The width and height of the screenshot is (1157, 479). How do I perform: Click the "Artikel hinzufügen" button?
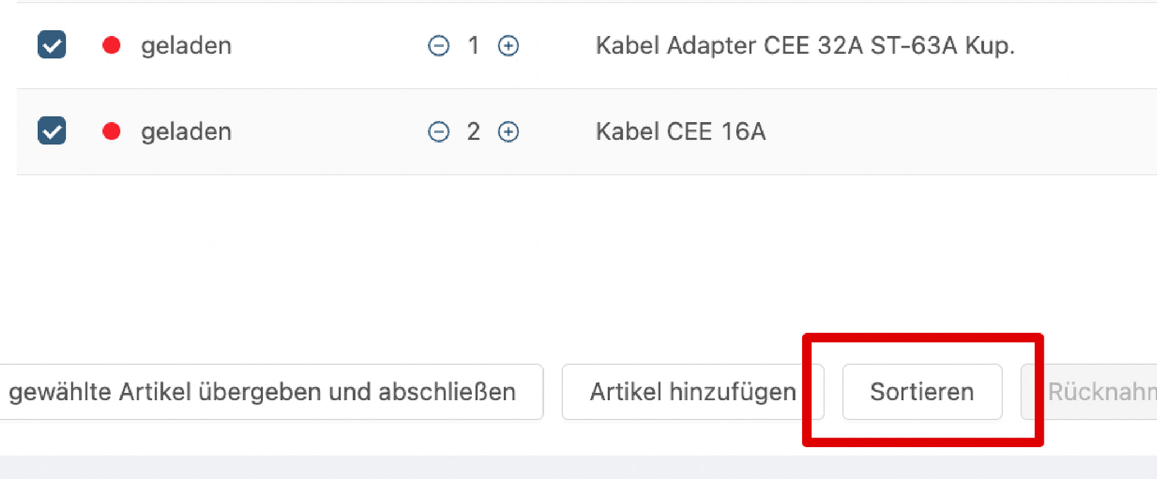tap(692, 392)
